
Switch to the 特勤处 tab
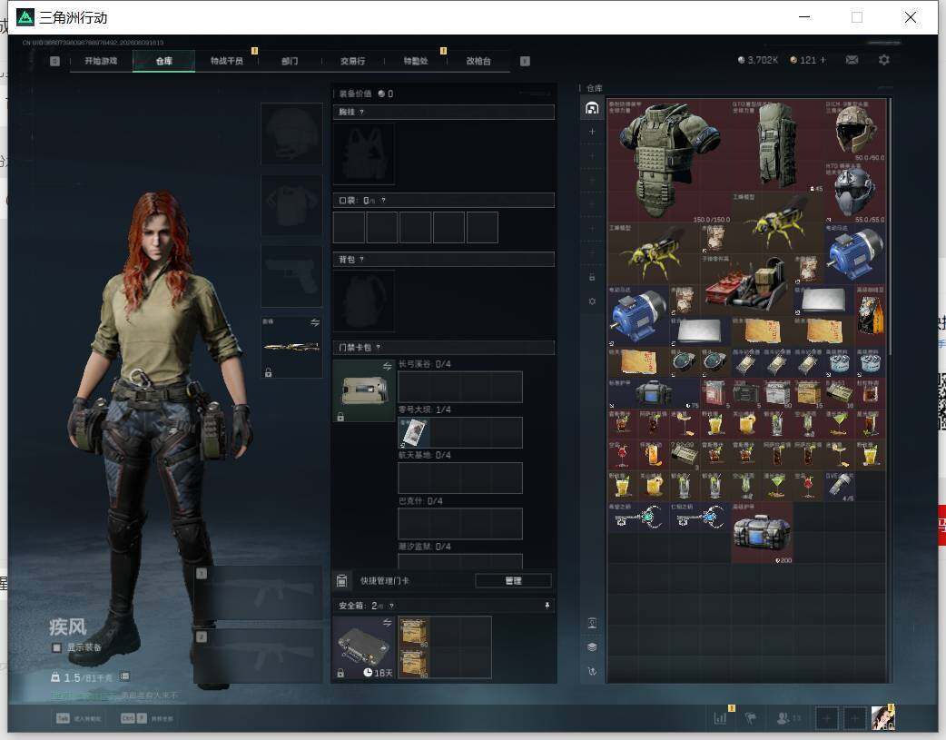coord(415,61)
